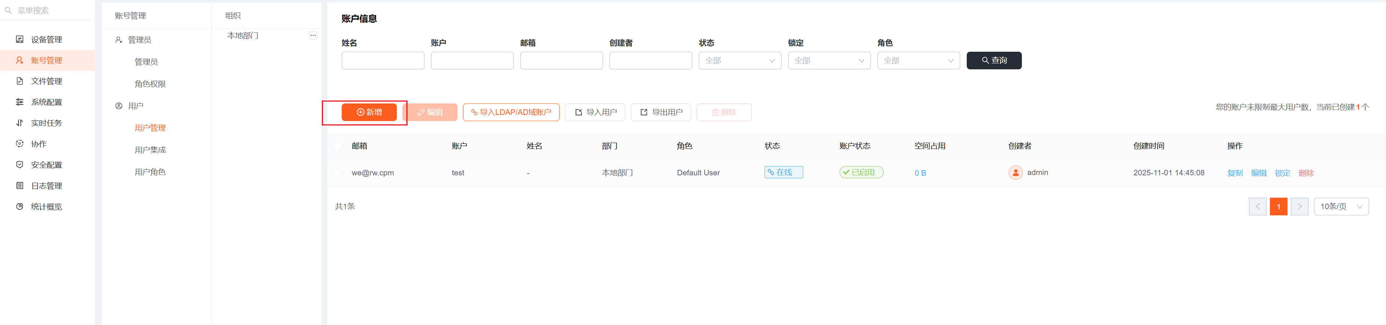Toggle the select-all checkbox in table header

(337, 146)
